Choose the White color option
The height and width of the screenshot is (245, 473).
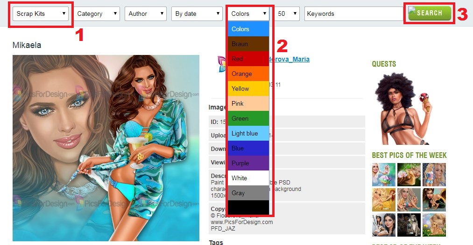(248, 178)
